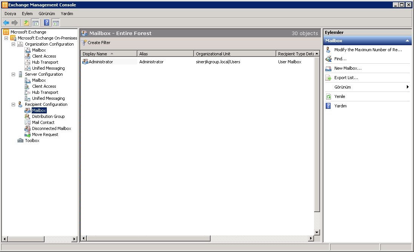Click the results list scroll down arrow
This screenshot has height=252, width=414.
click(x=317, y=232)
